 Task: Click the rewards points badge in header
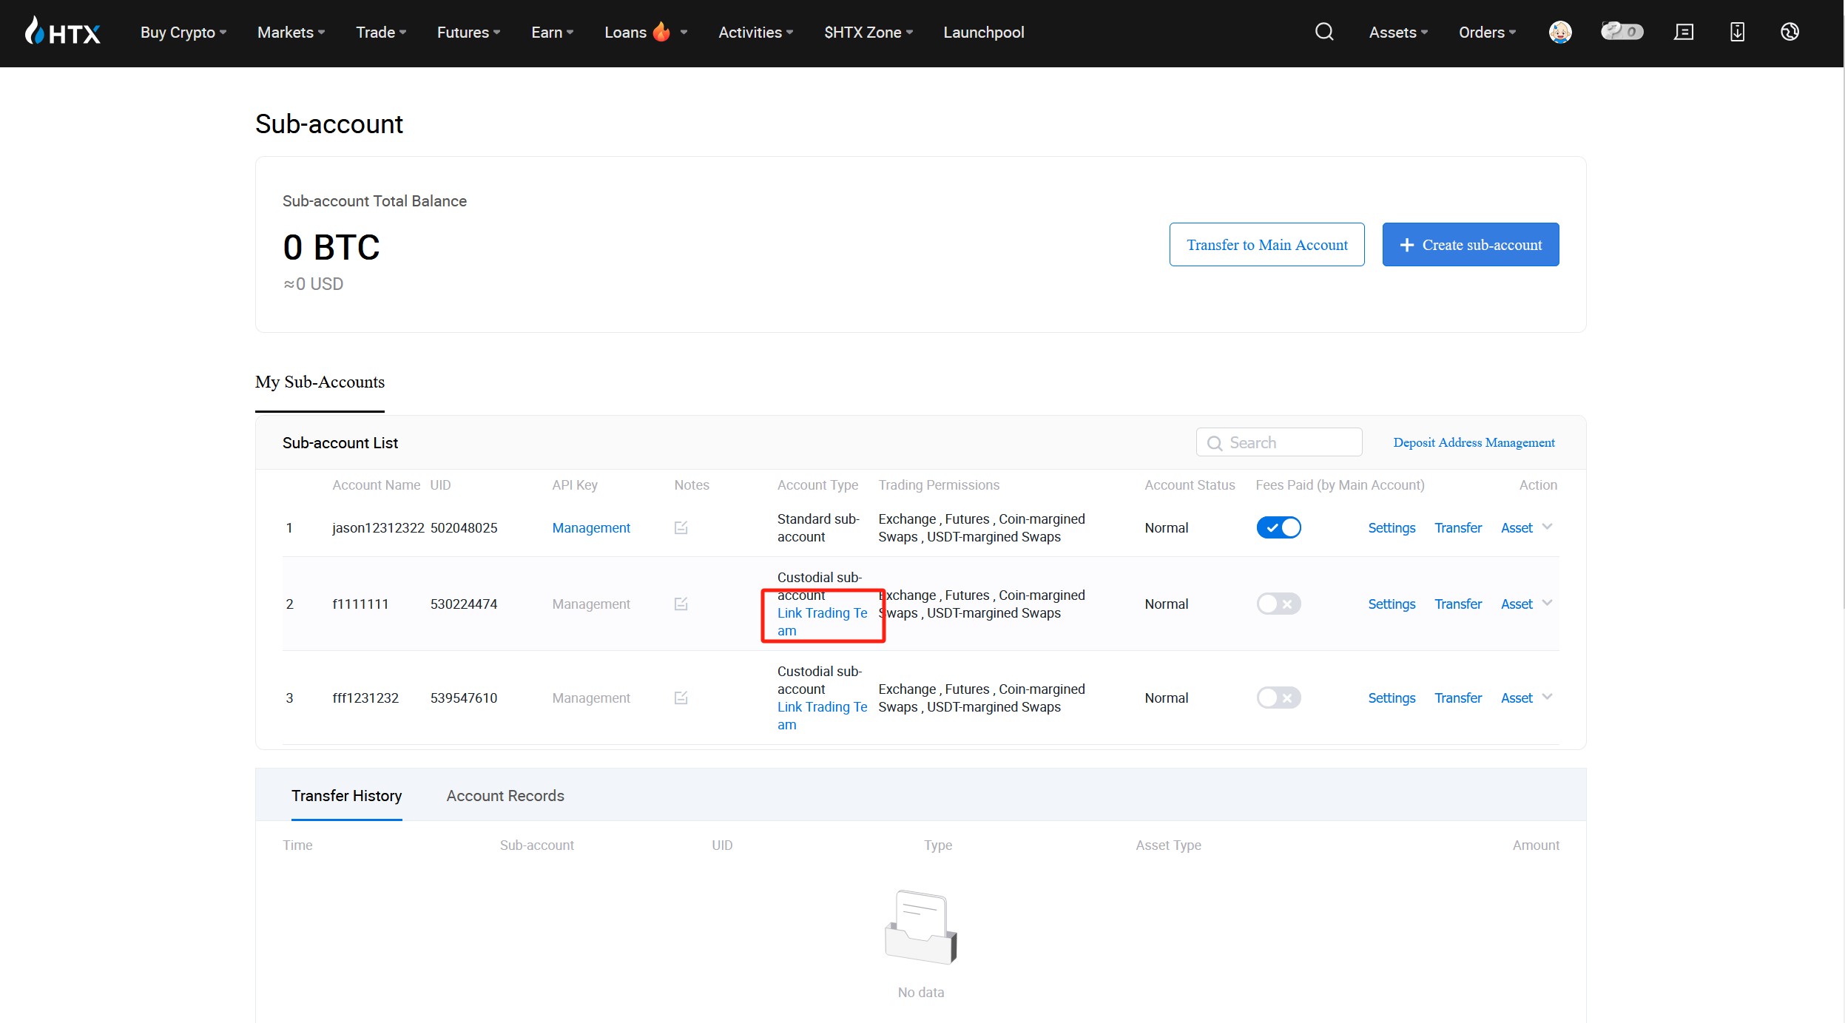(1622, 32)
